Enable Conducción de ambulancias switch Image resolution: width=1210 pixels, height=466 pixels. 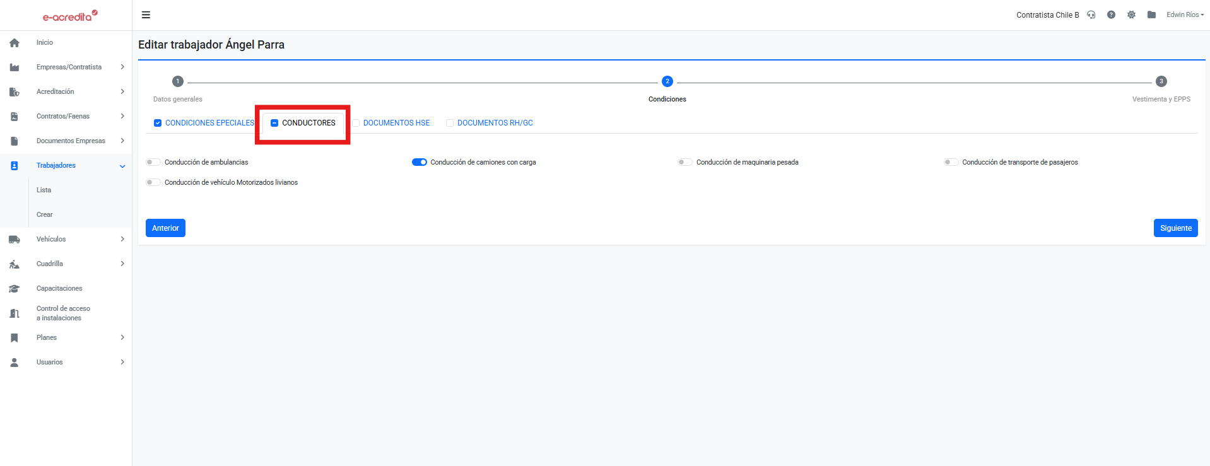[x=153, y=162]
